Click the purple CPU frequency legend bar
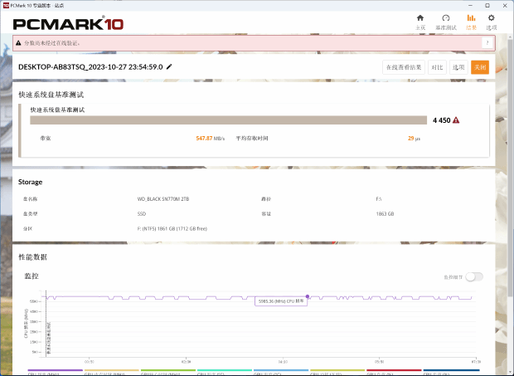This screenshot has height=376, width=514. point(55,370)
